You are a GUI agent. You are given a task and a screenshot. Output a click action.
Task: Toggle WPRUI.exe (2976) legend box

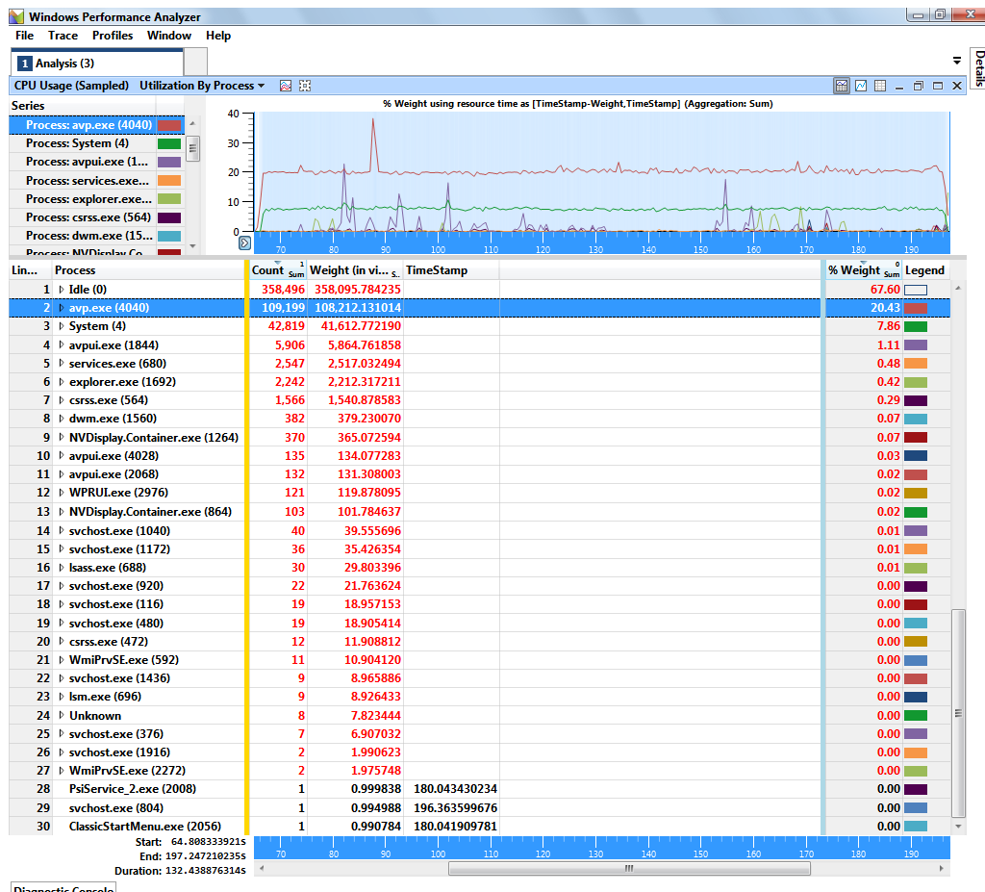[x=916, y=493]
